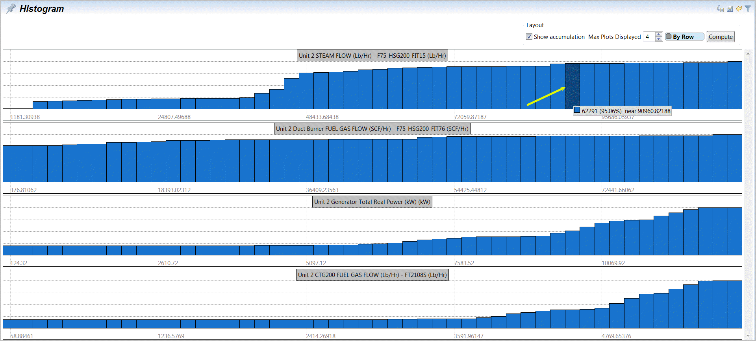Click the save floppy disk icon
This screenshot has width=756, height=341.
(x=730, y=9)
